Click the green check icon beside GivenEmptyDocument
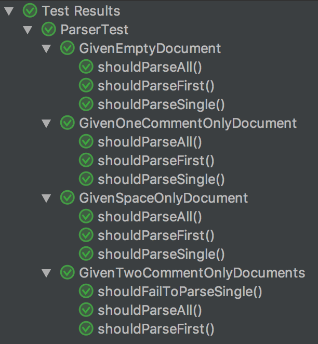 [68, 48]
